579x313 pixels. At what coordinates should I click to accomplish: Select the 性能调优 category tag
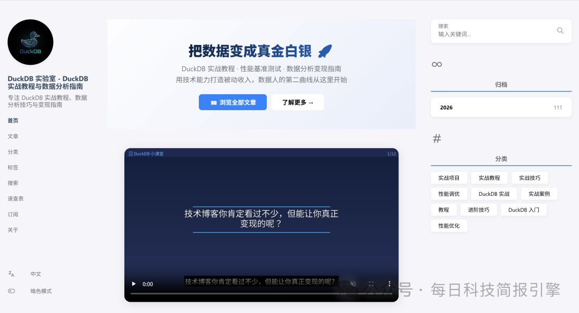[449, 194]
